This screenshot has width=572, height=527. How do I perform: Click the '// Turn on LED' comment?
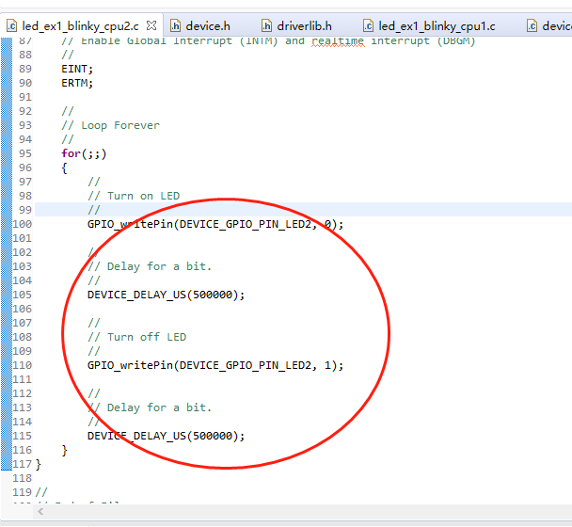point(134,196)
